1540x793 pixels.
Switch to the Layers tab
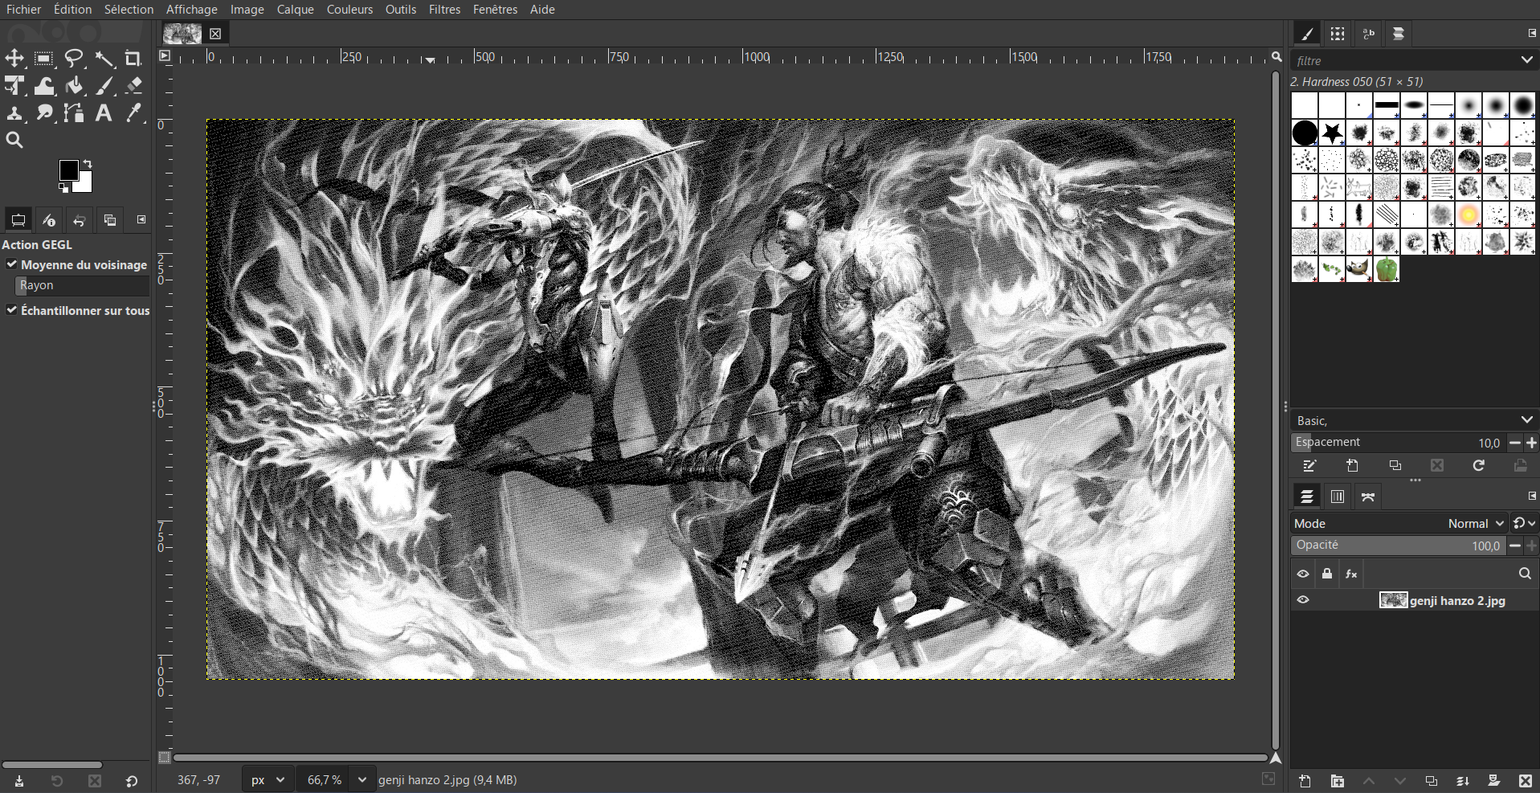click(1307, 497)
